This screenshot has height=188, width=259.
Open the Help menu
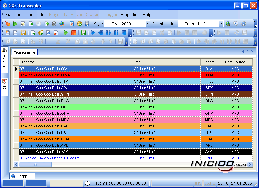pos(147,15)
